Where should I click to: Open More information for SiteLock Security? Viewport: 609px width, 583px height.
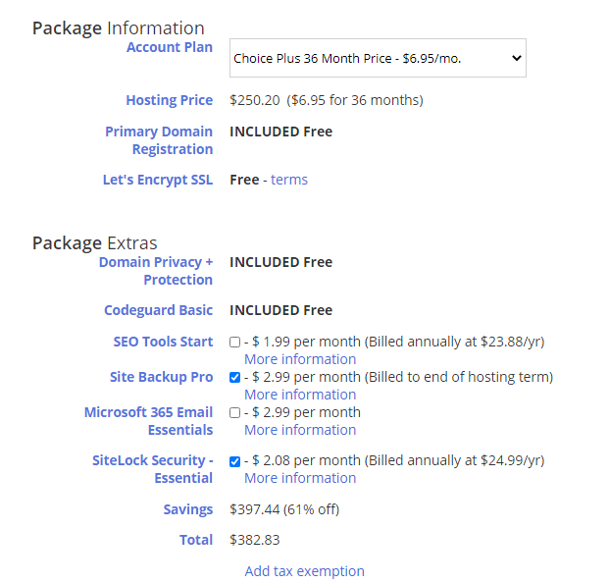(300, 478)
